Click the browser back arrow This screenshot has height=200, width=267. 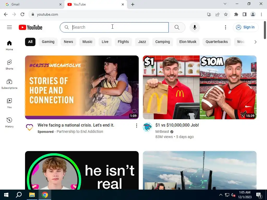pos(6,14)
